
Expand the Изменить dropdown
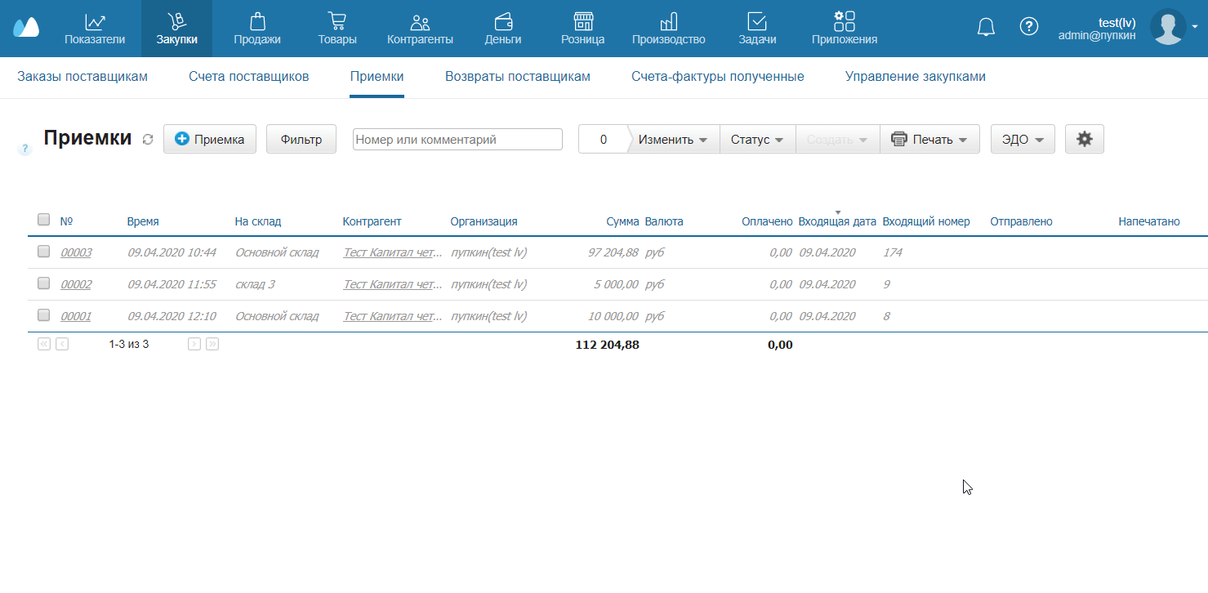point(672,140)
